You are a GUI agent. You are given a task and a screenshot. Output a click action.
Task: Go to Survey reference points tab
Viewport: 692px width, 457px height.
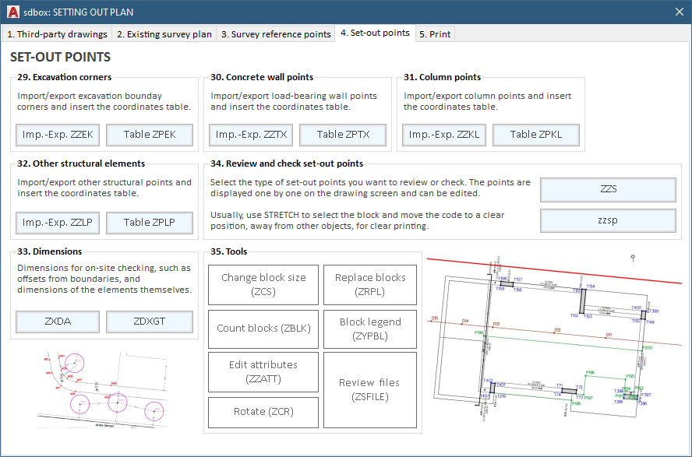pos(276,34)
